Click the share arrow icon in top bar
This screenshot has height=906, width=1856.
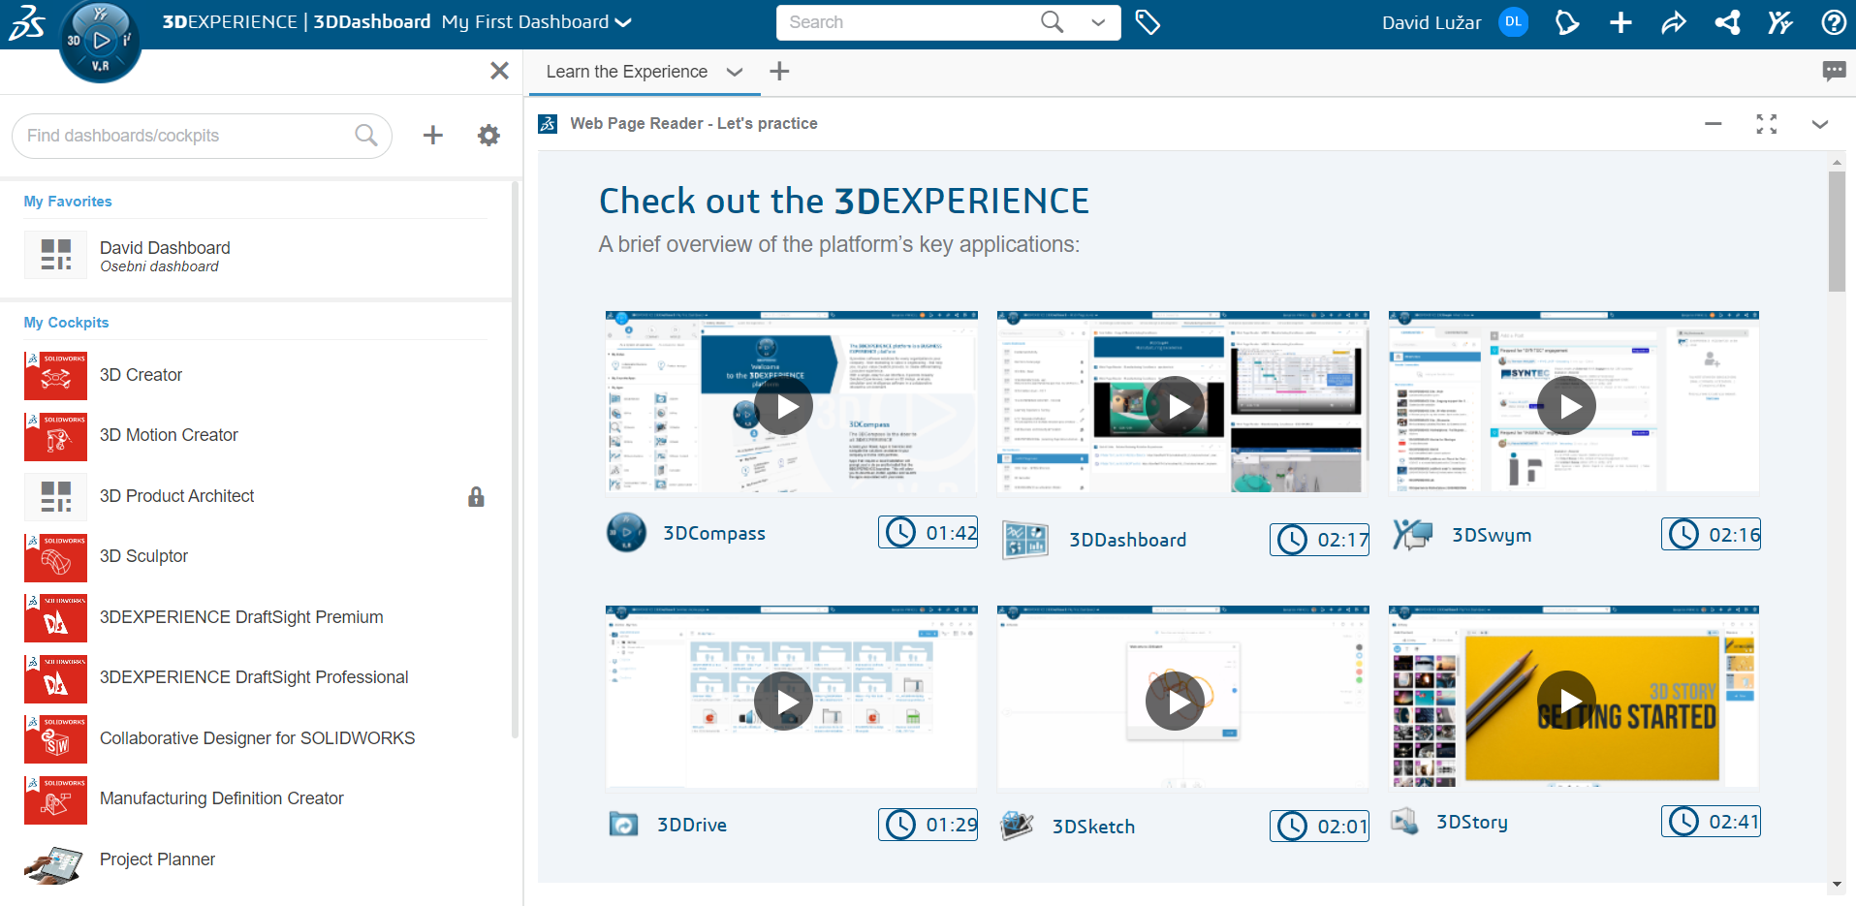pyautogui.click(x=1674, y=22)
